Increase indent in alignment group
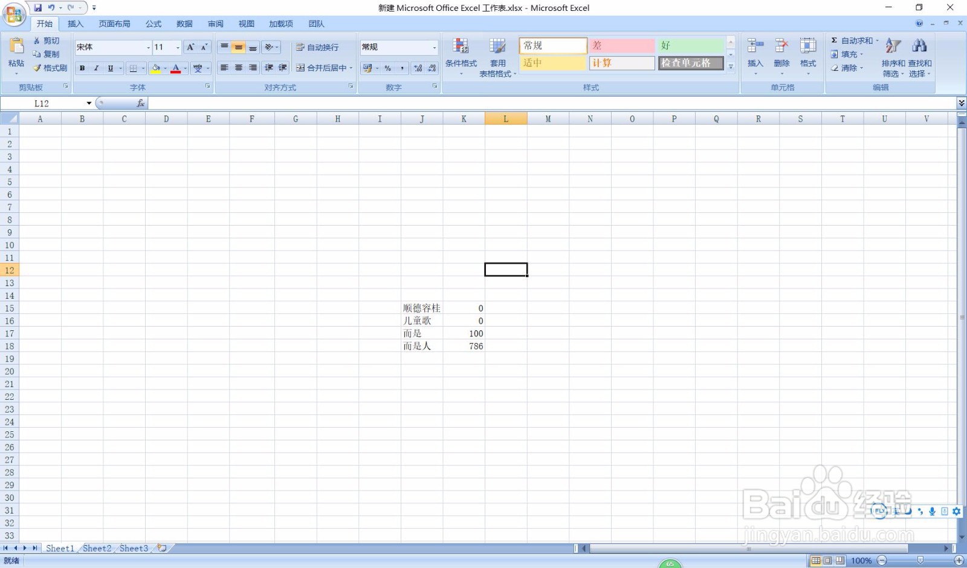This screenshot has width=967, height=568. point(282,68)
